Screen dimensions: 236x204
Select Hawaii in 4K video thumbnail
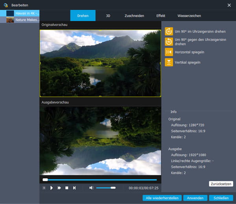[x=10, y=13]
